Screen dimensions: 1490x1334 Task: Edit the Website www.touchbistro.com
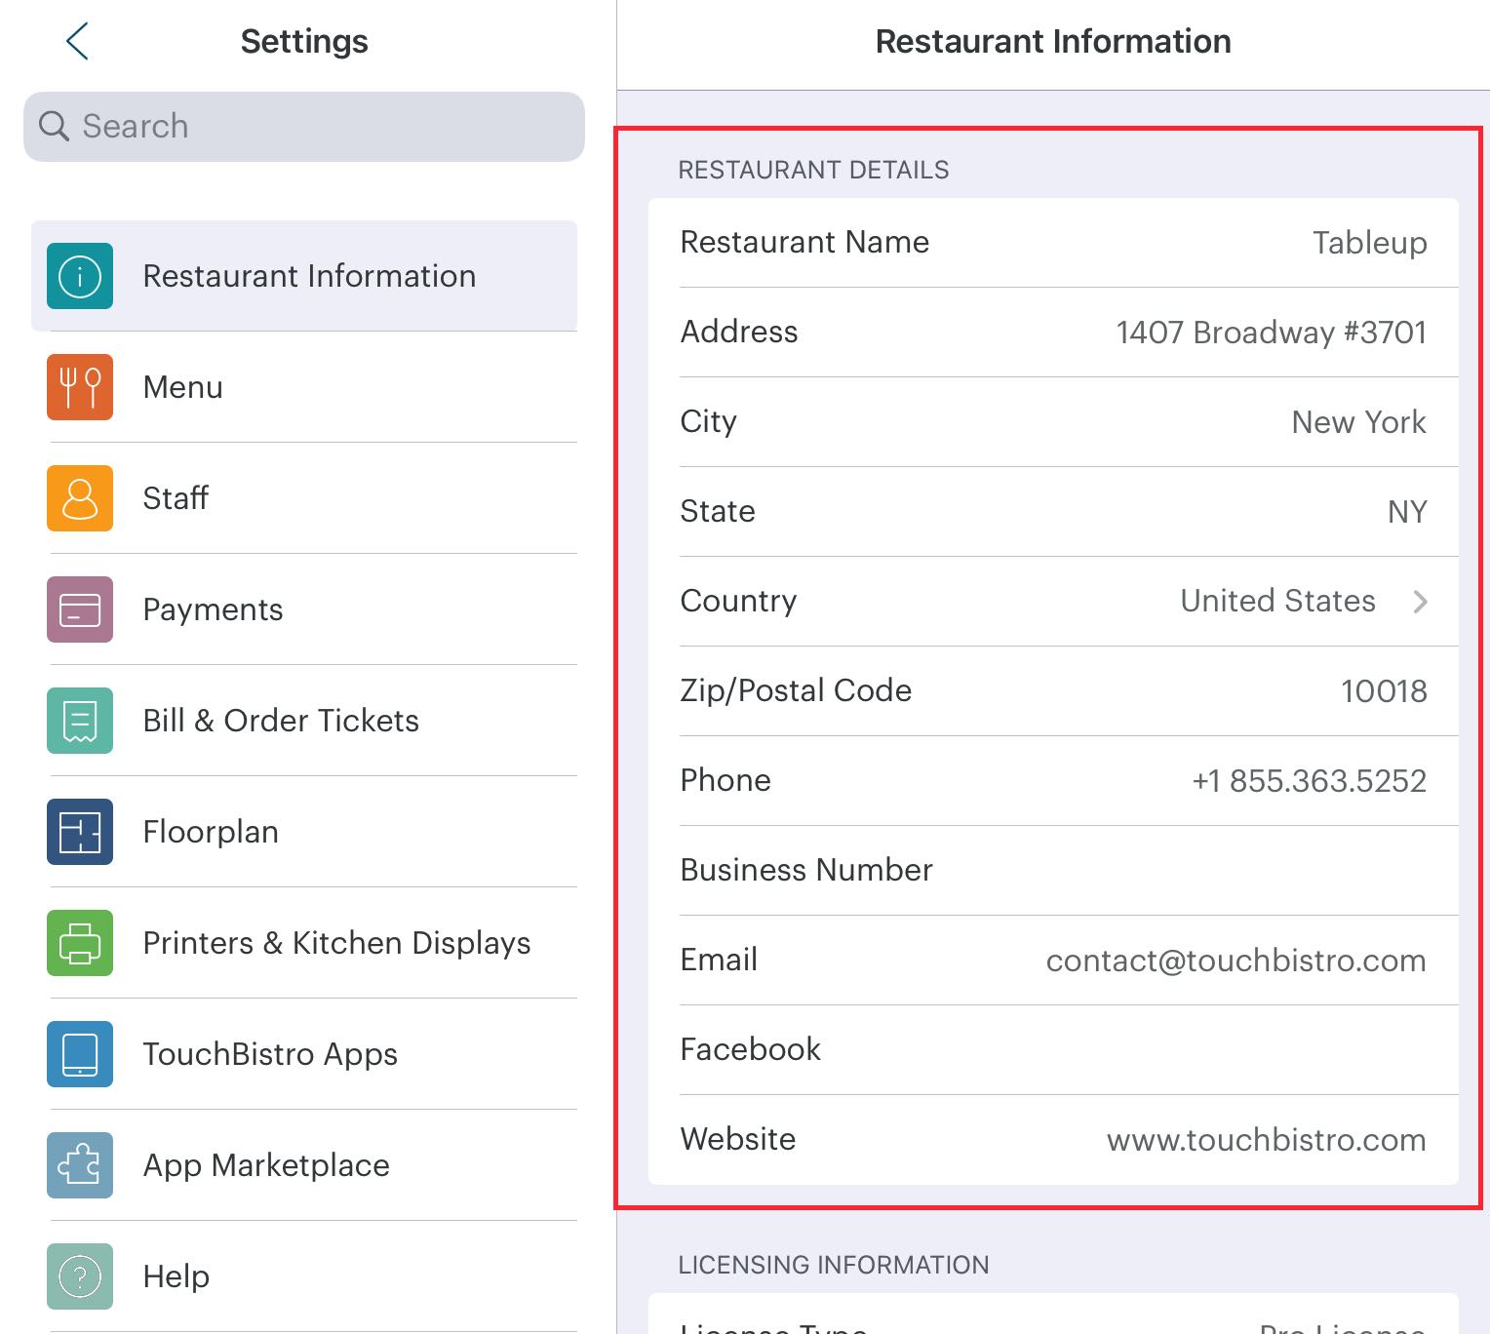coord(1266,1140)
